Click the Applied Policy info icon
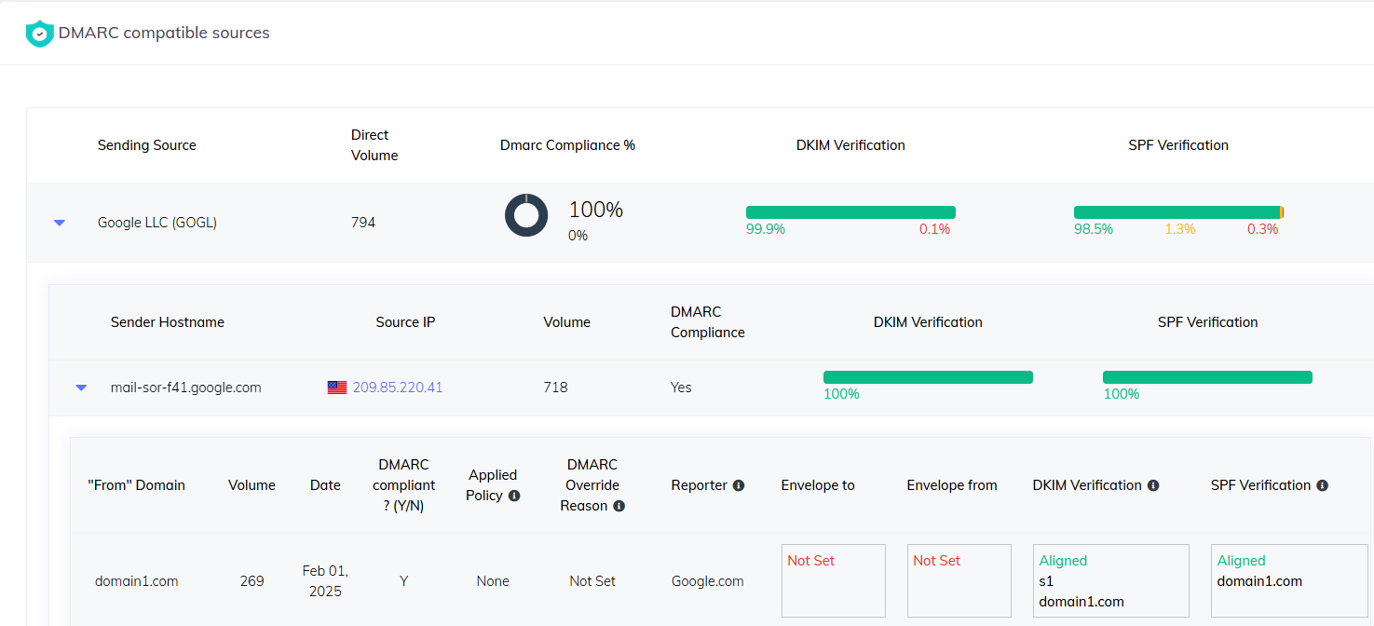The height and width of the screenshot is (626, 1374). (x=514, y=496)
